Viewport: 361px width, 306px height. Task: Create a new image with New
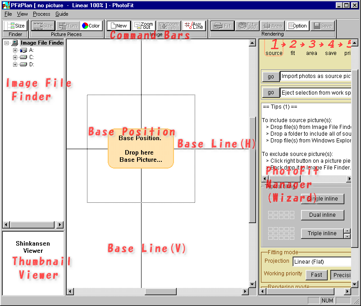119,26
